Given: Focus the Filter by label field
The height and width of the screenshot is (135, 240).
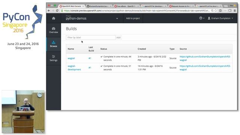Looking at the screenshot, I should click(x=91, y=37).
